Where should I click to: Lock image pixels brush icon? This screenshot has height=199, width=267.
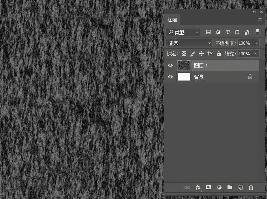click(x=192, y=54)
